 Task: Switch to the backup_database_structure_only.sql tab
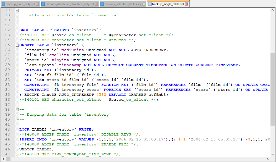click(x=70, y=4)
